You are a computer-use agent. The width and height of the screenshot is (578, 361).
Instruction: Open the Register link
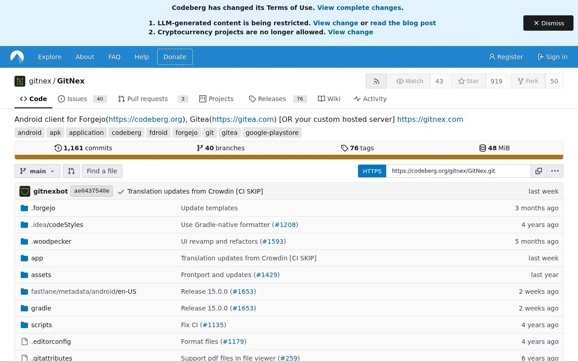[506, 57]
